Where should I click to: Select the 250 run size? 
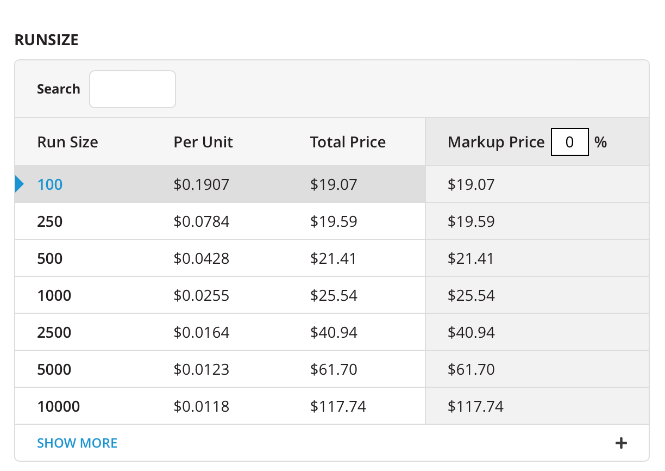50,222
